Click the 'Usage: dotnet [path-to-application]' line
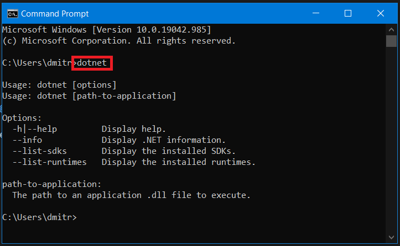 point(89,96)
